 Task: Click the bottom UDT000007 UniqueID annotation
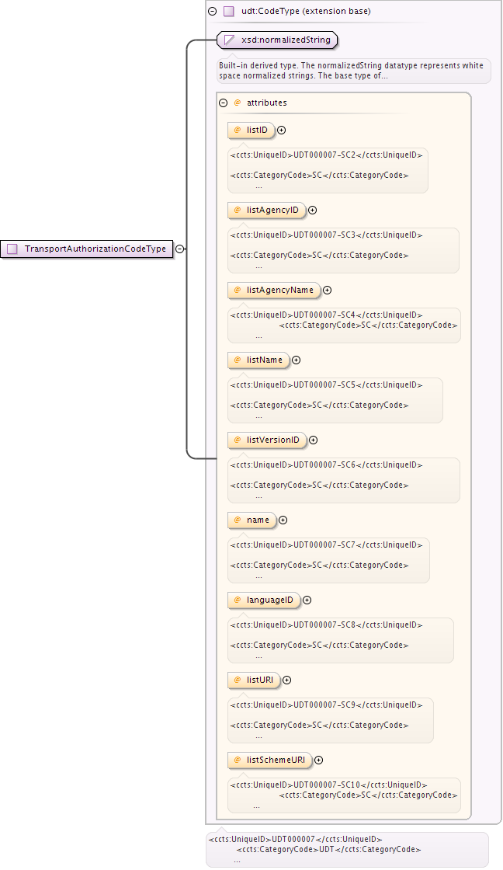296,840
